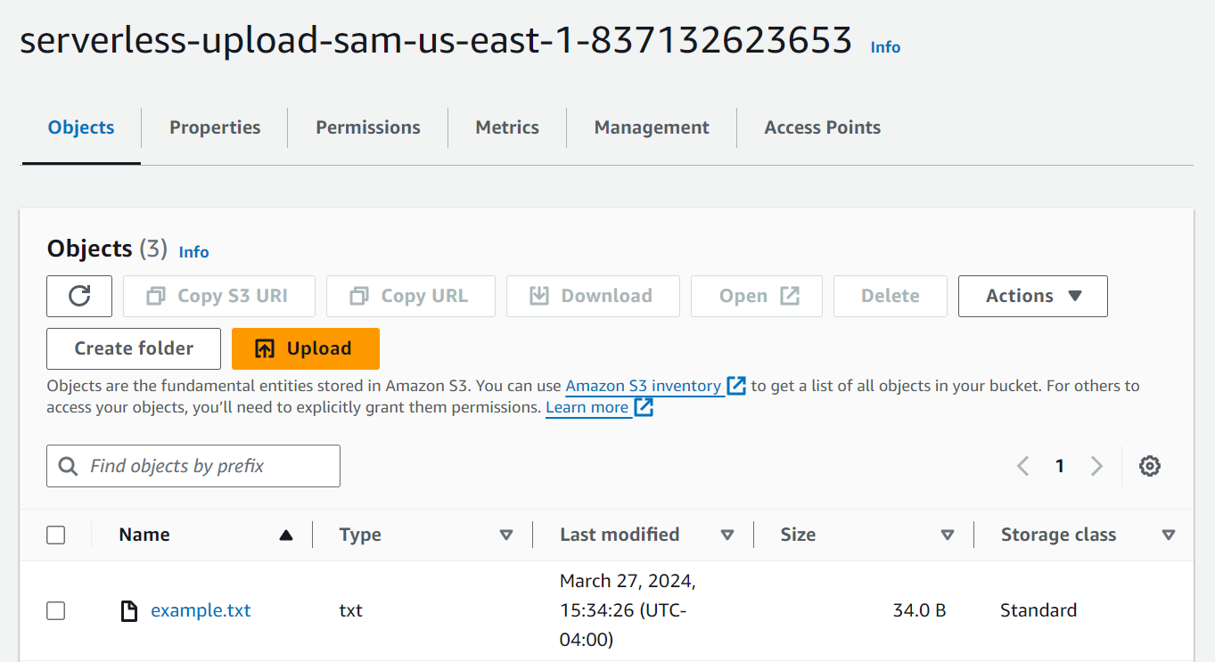Go to previous page arrow

click(1023, 466)
